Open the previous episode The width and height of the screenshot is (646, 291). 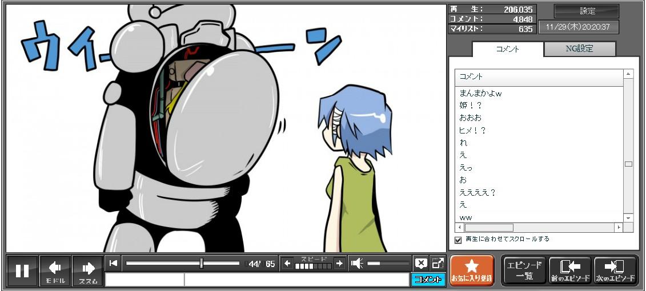coord(569,270)
